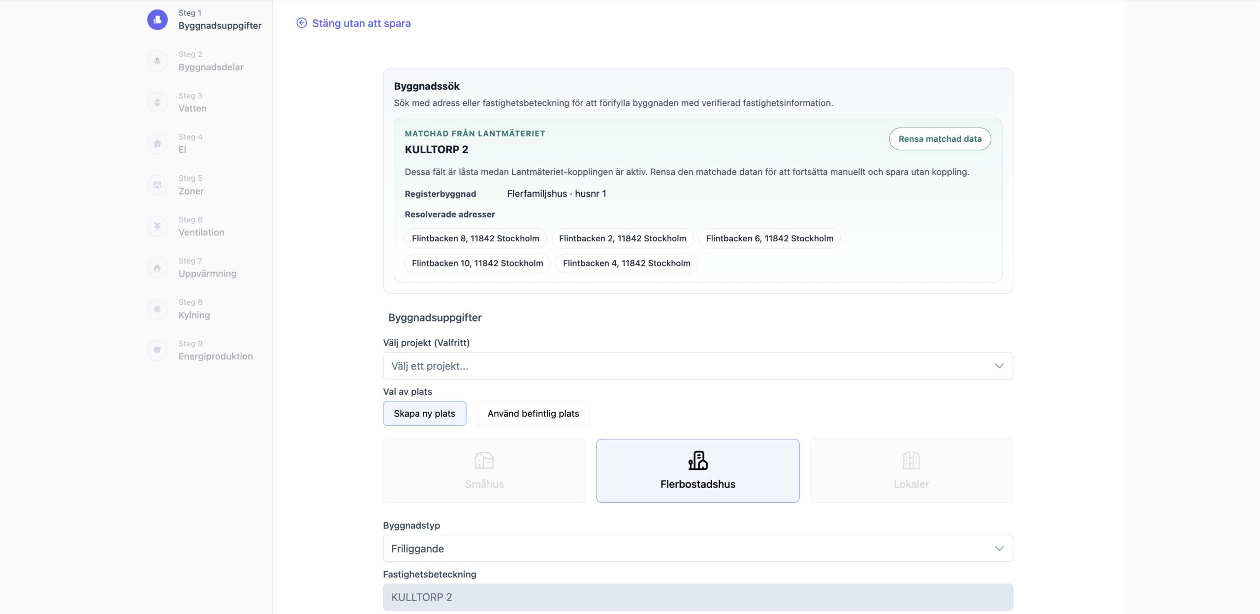Screen dimensions: 1260x614
Task: Click the Flerbostadshus building icon
Action: 698,460
